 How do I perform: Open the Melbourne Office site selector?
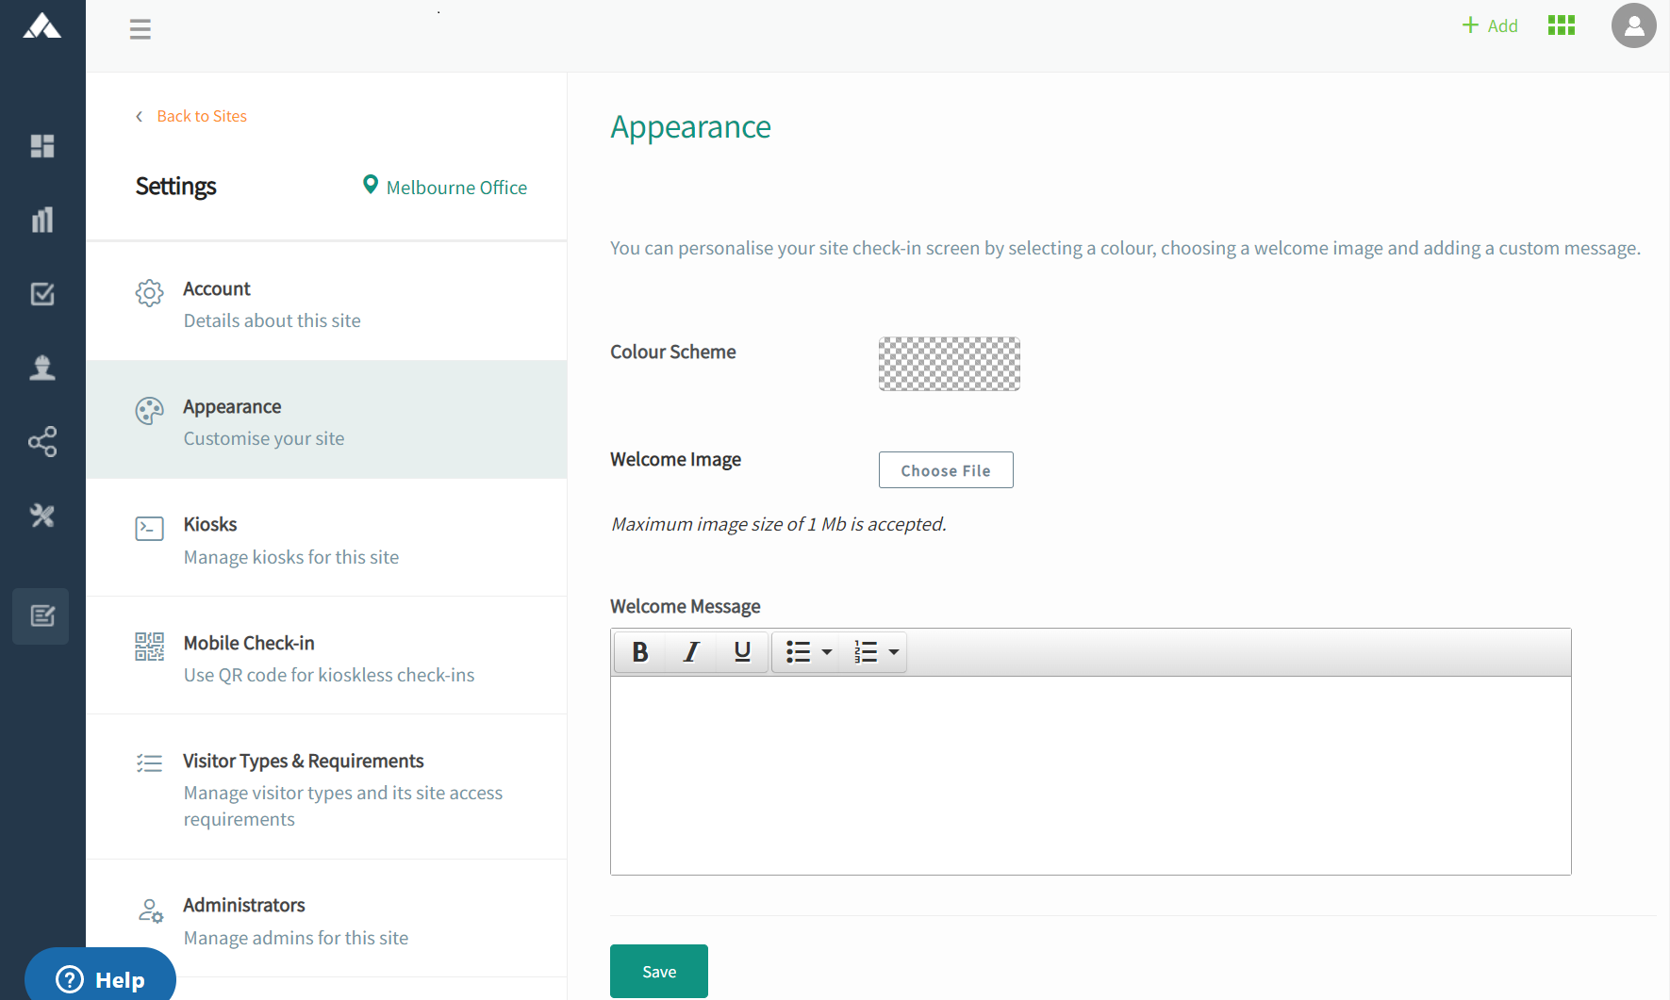(x=445, y=187)
